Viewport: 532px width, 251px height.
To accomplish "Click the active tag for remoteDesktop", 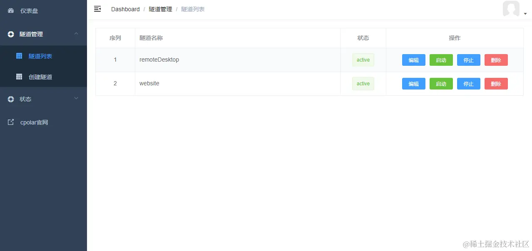I will pos(363,60).
